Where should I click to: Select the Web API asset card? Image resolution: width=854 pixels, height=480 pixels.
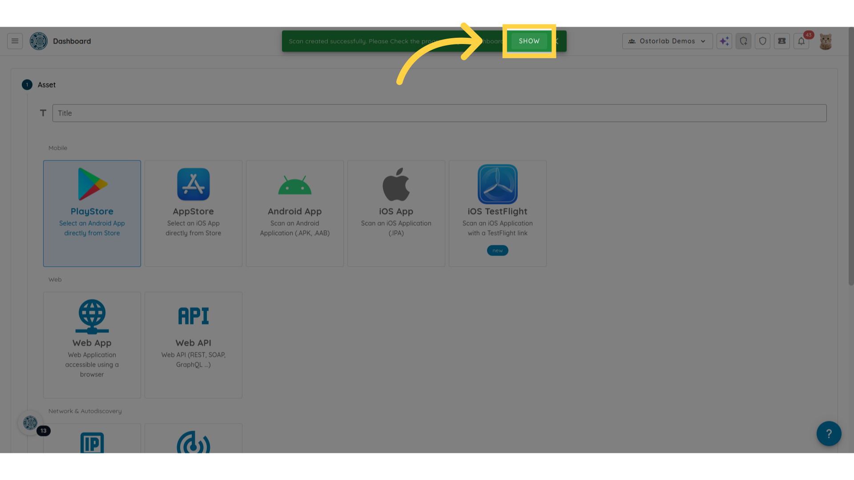[193, 344]
